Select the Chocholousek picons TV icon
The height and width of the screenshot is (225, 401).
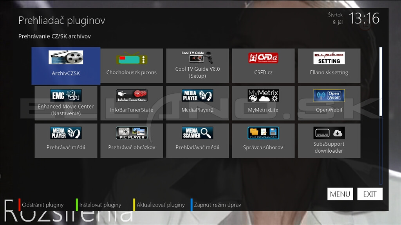click(x=132, y=58)
